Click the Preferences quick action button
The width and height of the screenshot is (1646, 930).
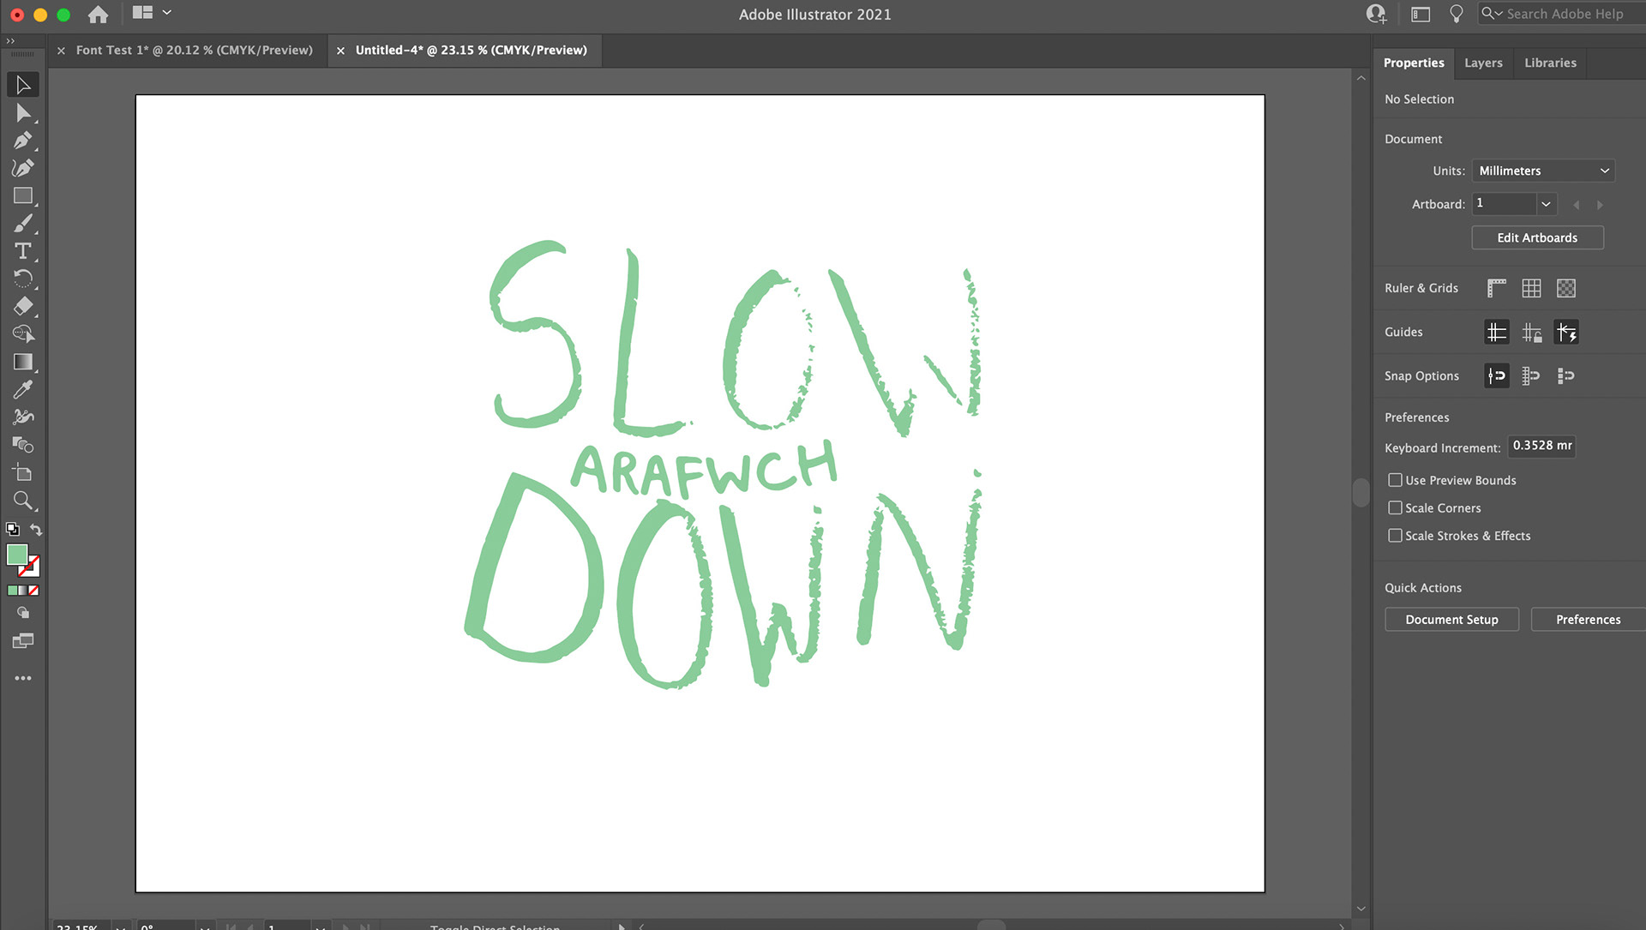[1588, 619]
